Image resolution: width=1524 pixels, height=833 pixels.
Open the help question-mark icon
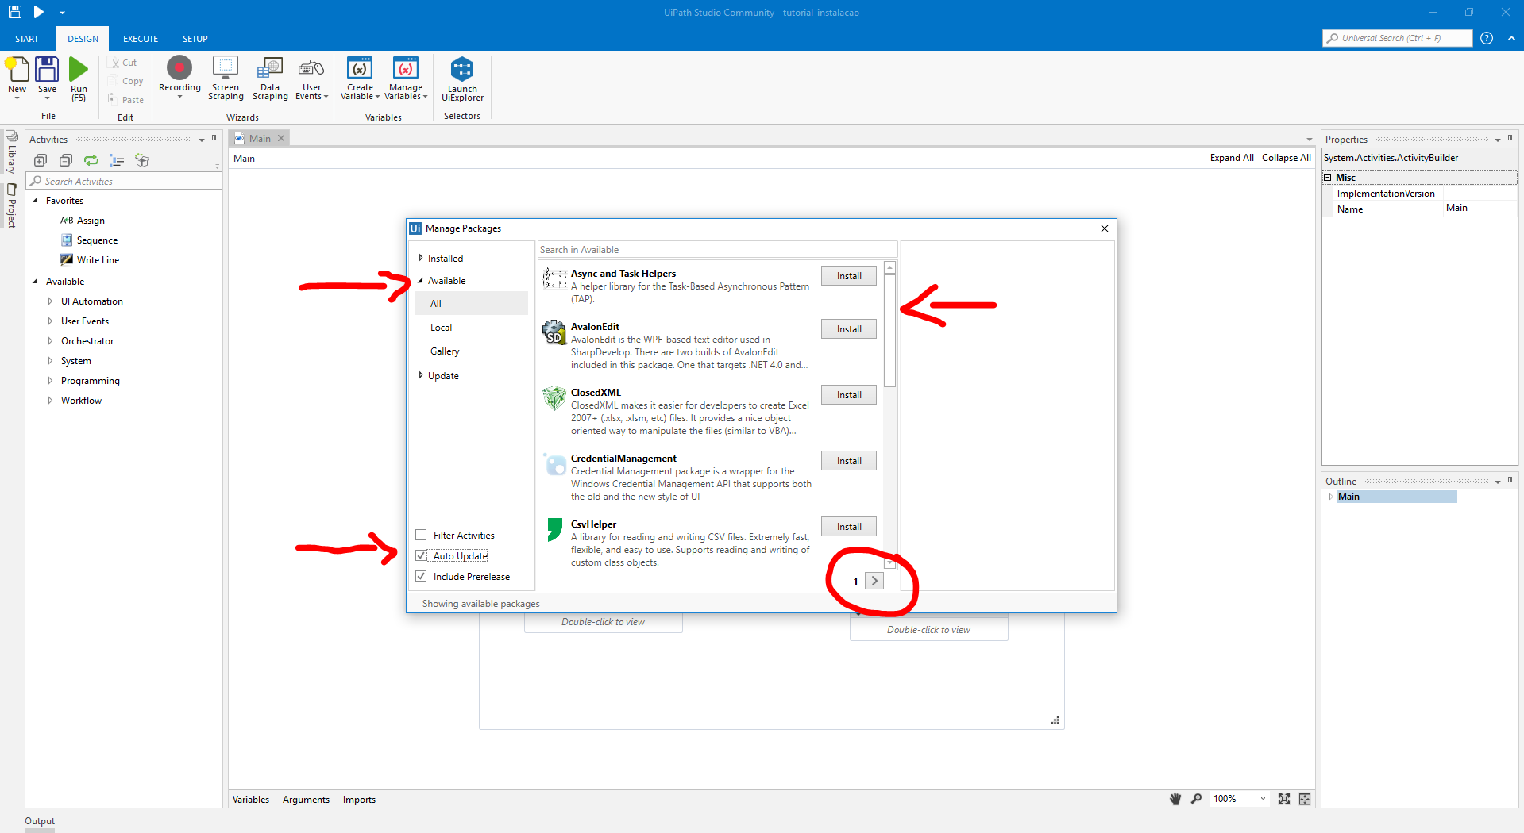click(x=1487, y=38)
